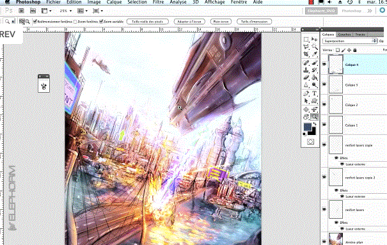Viewport: 387px width, 245px height.
Task: Select the Eraser tool
Action: (306, 77)
